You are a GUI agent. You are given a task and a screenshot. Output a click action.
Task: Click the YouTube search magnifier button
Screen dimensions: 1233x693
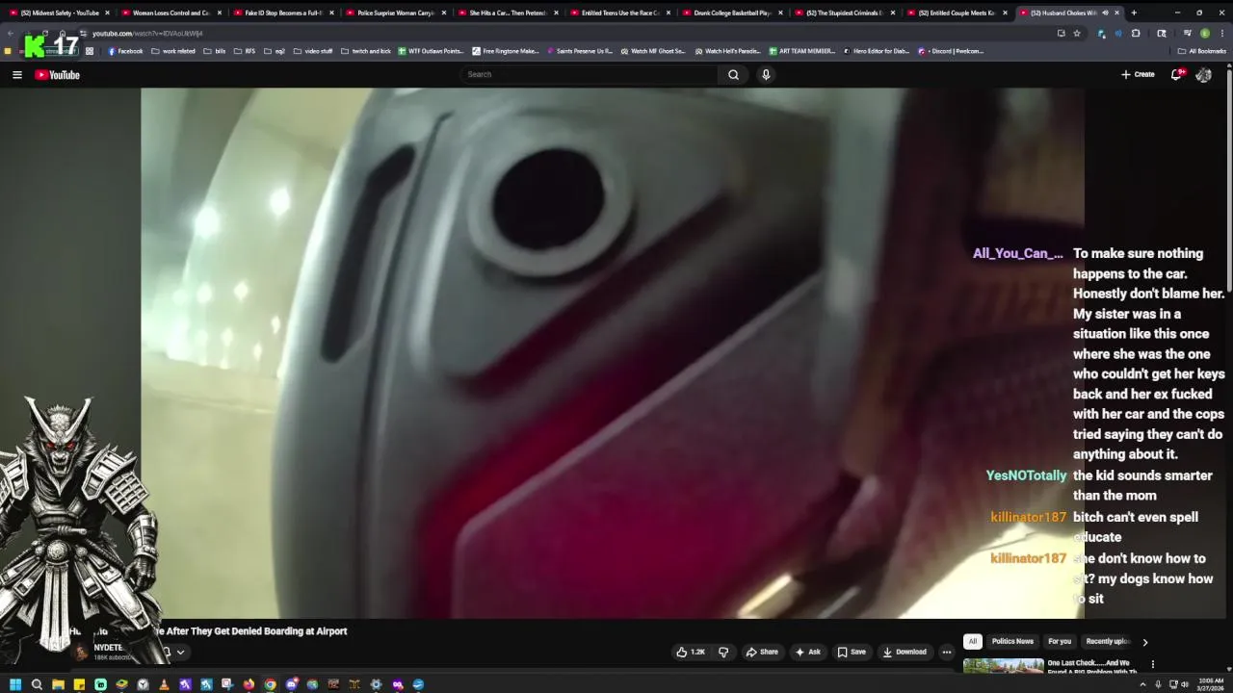[x=733, y=74]
